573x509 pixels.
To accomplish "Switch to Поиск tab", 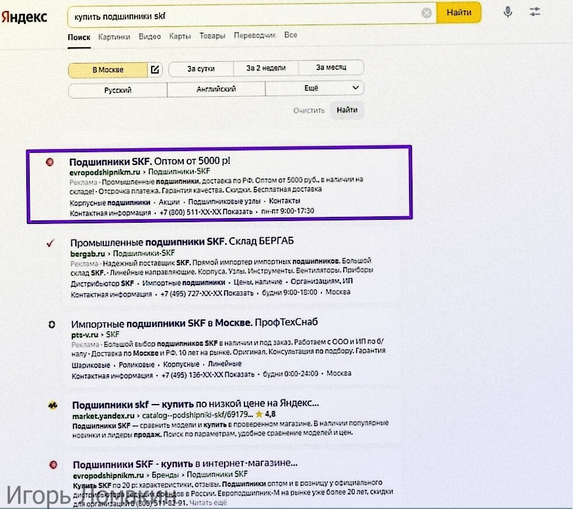I will coord(79,37).
